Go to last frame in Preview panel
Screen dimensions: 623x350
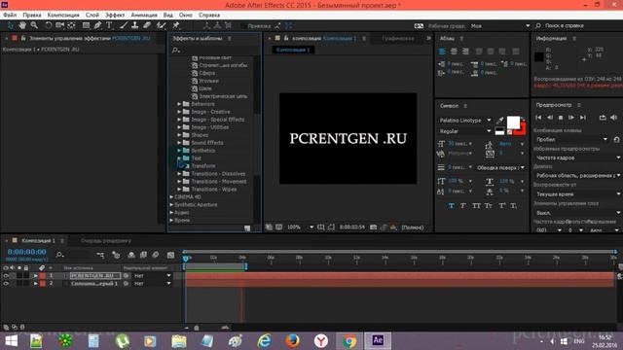pos(583,118)
